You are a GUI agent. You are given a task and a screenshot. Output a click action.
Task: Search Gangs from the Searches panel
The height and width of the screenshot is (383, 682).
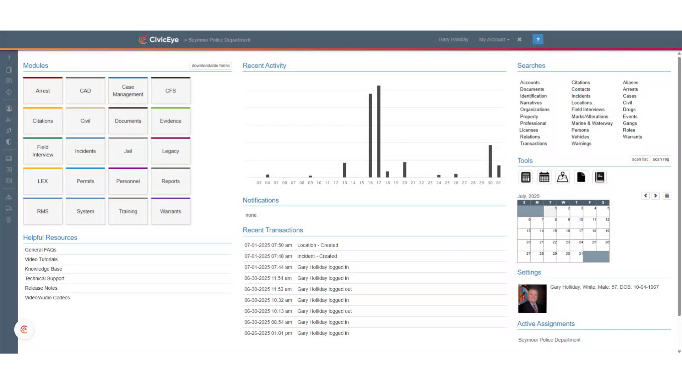click(x=630, y=123)
